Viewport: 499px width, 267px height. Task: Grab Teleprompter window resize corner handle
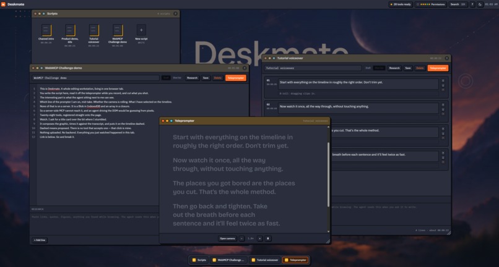tap(328, 242)
